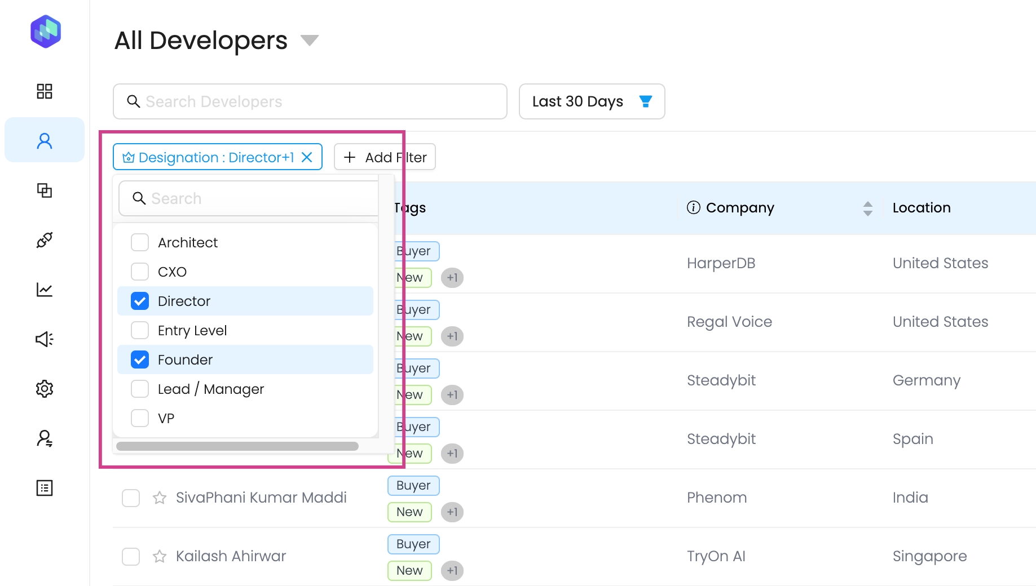1036x586 pixels.
Task: Sort the table by Company column
Action: (867, 208)
